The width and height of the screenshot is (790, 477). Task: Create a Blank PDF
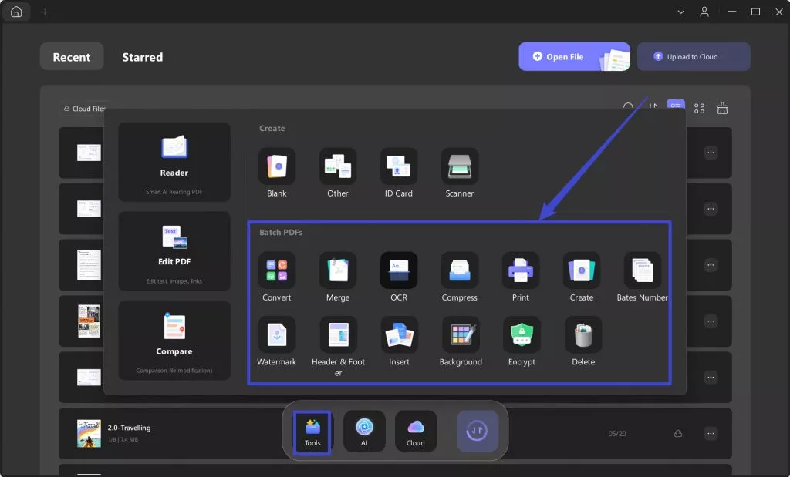tap(277, 173)
